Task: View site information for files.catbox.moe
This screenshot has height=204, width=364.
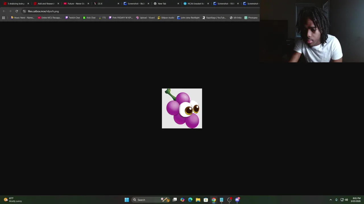Action: [x=24, y=11]
